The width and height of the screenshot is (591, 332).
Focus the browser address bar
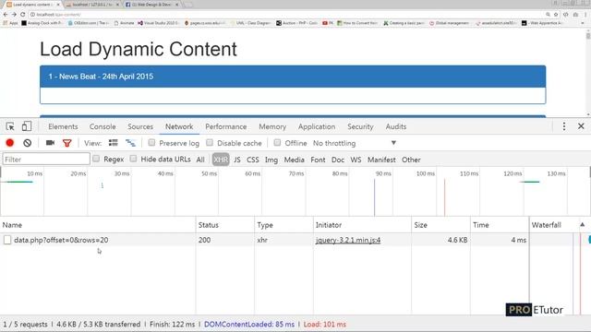coord(286,15)
